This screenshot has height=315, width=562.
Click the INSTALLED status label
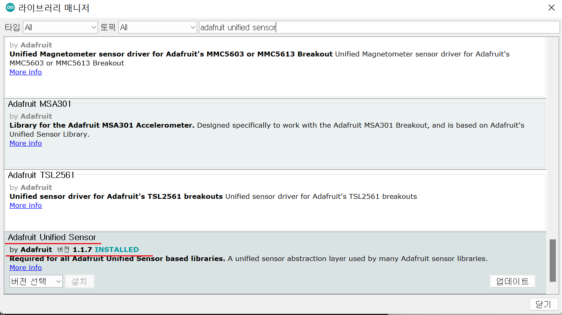[117, 250]
